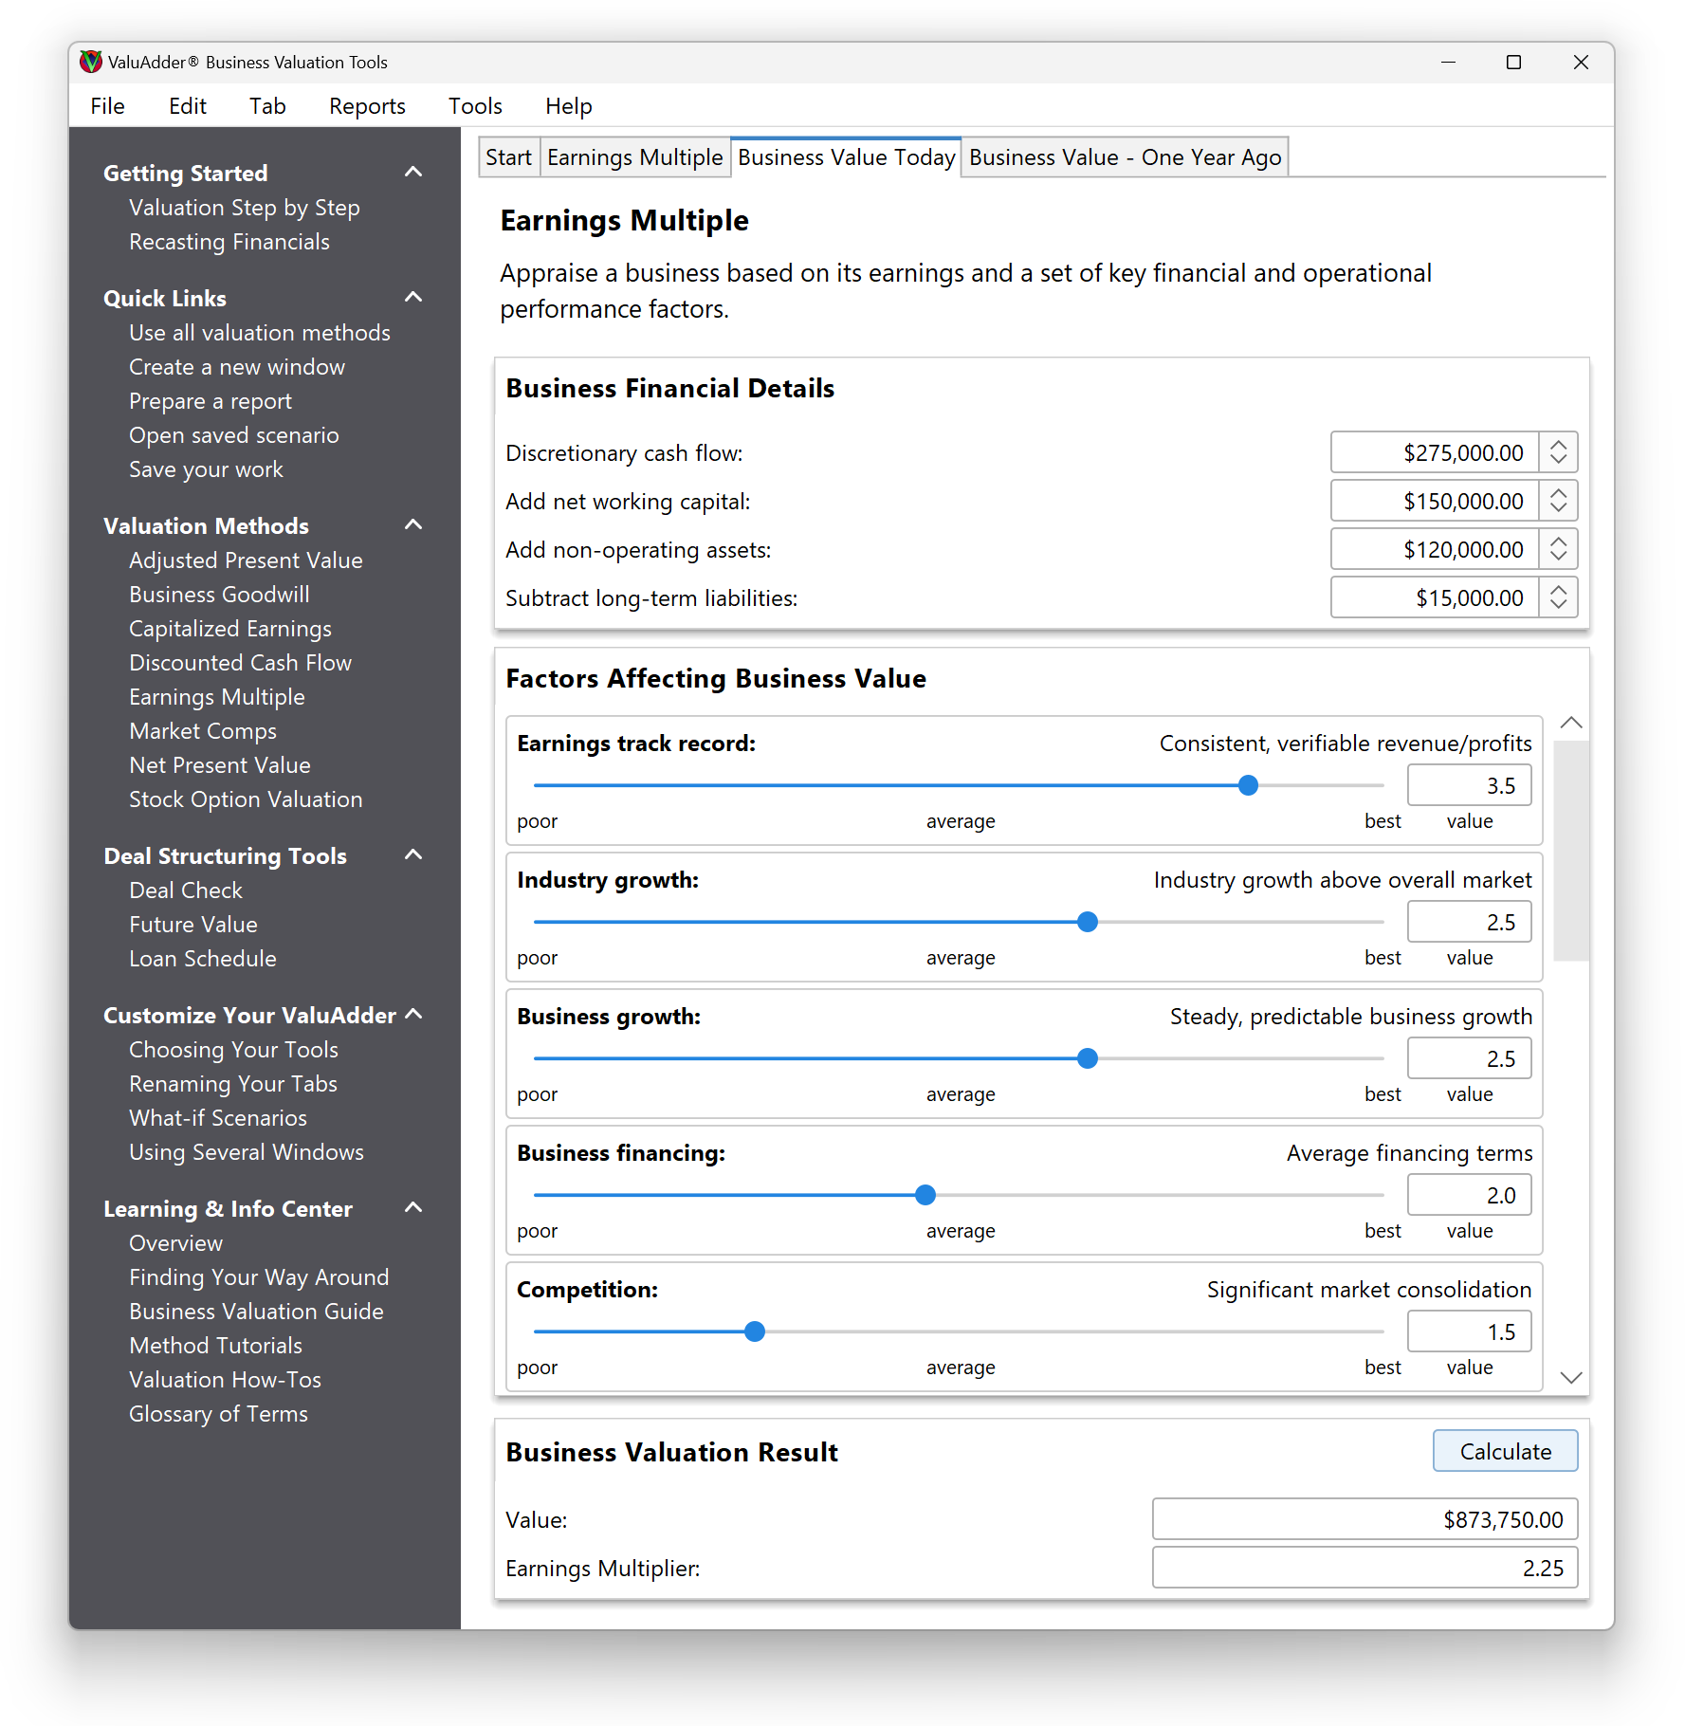Open Earnings Multiple in sidebar

pyautogui.click(x=217, y=697)
